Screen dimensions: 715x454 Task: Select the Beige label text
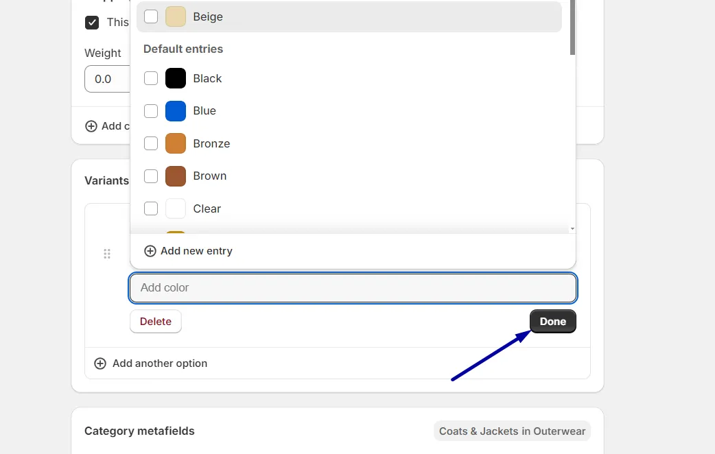(x=208, y=17)
